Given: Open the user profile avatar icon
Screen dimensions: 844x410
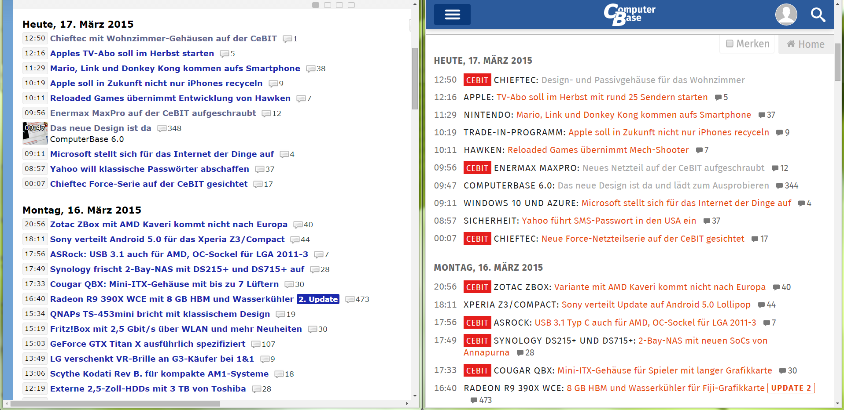Looking at the screenshot, I should pyautogui.click(x=786, y=15).
